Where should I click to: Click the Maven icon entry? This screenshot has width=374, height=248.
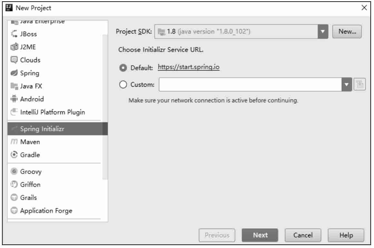[14, 142]
